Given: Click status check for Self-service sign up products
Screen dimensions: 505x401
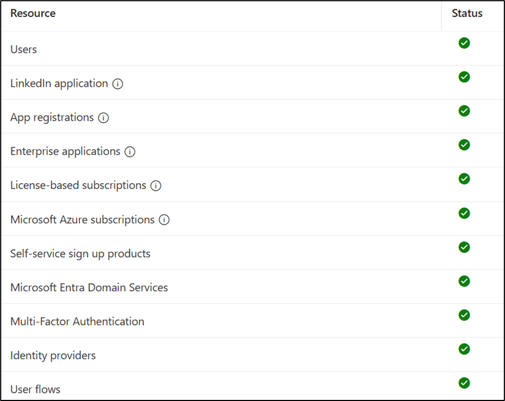Looking at the screenshot, I should pos(464,247).
